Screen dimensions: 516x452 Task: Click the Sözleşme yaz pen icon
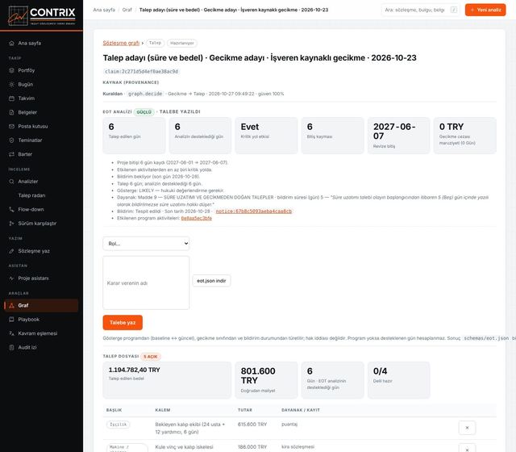(x=11, y=251)
